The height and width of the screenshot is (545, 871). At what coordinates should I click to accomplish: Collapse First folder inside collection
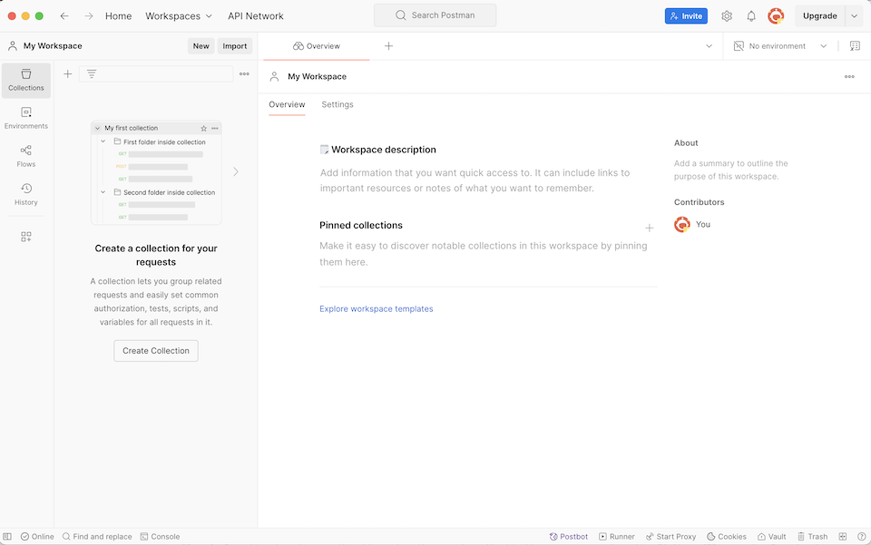(x=102, y=141)
